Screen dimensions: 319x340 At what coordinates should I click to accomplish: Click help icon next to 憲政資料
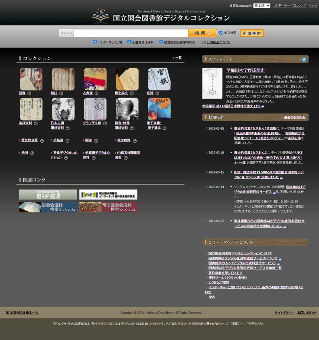(x=36, y=123)
